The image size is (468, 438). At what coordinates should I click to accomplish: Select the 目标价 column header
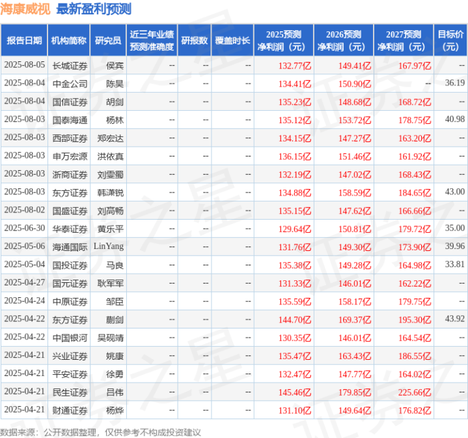[x=450, y=40]
